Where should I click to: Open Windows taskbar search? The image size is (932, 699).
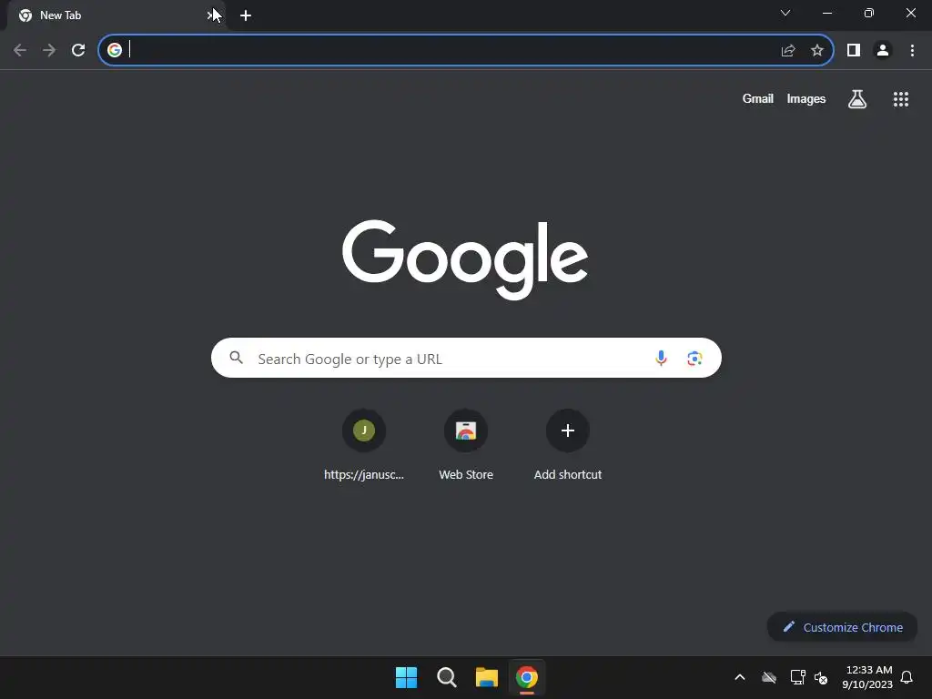coord(446,677)
